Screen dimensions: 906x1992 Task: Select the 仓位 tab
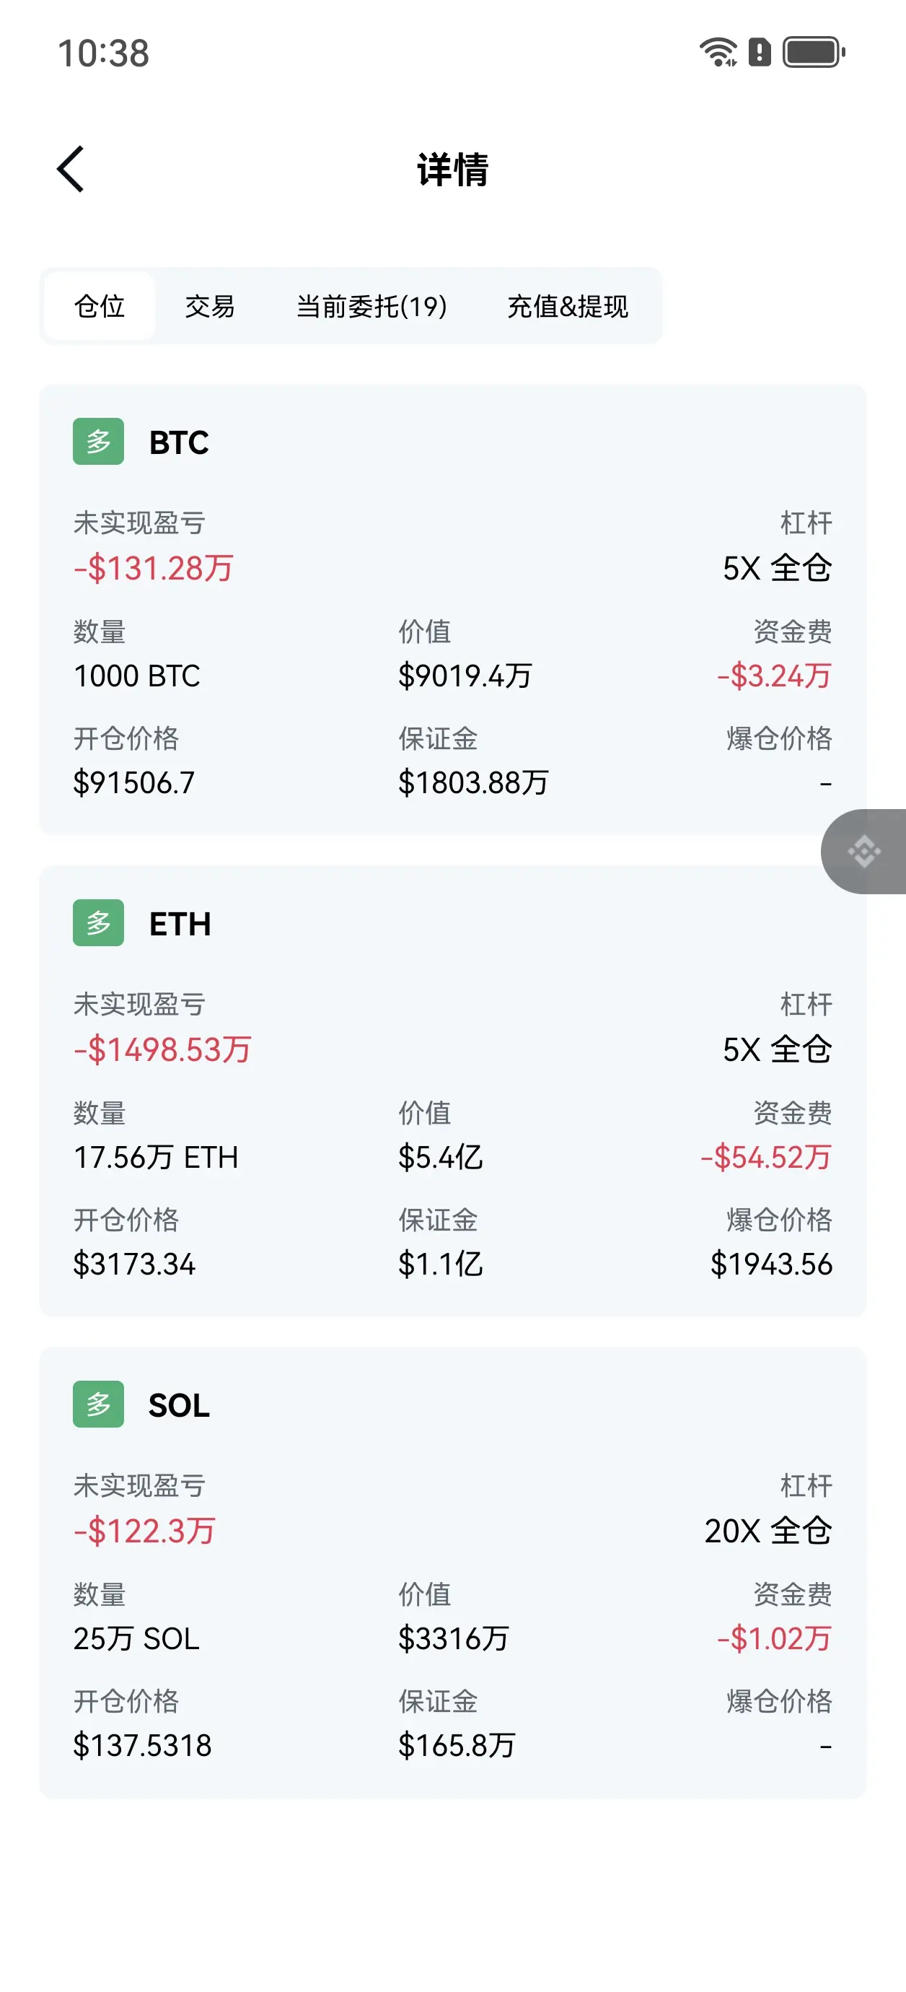tap(100, 306)
